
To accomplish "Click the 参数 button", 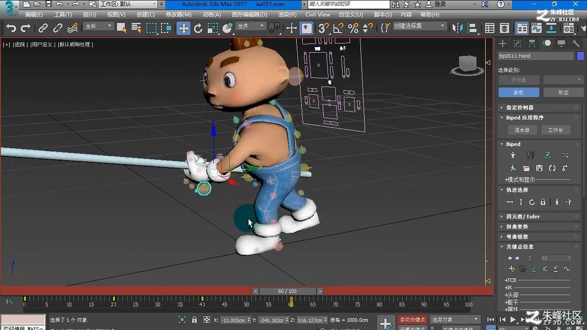I will (x=519, y=92).
